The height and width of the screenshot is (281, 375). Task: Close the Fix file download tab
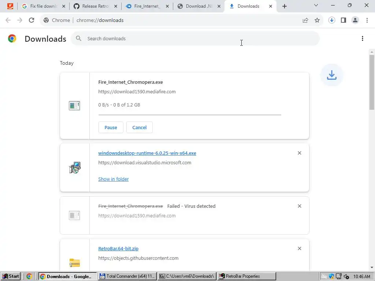(x=64, y=6)
